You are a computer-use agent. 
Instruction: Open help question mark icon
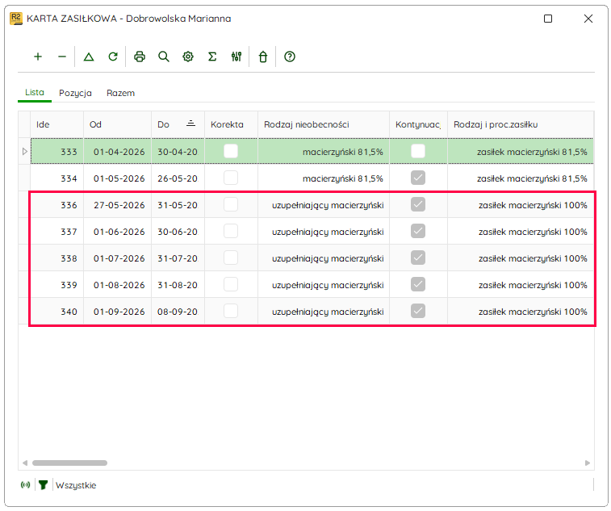point(290,57)
